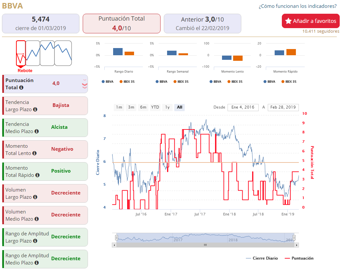Click navigator scrollbar right arrow
The image size is (342, 272).
[x=297, y=245]
